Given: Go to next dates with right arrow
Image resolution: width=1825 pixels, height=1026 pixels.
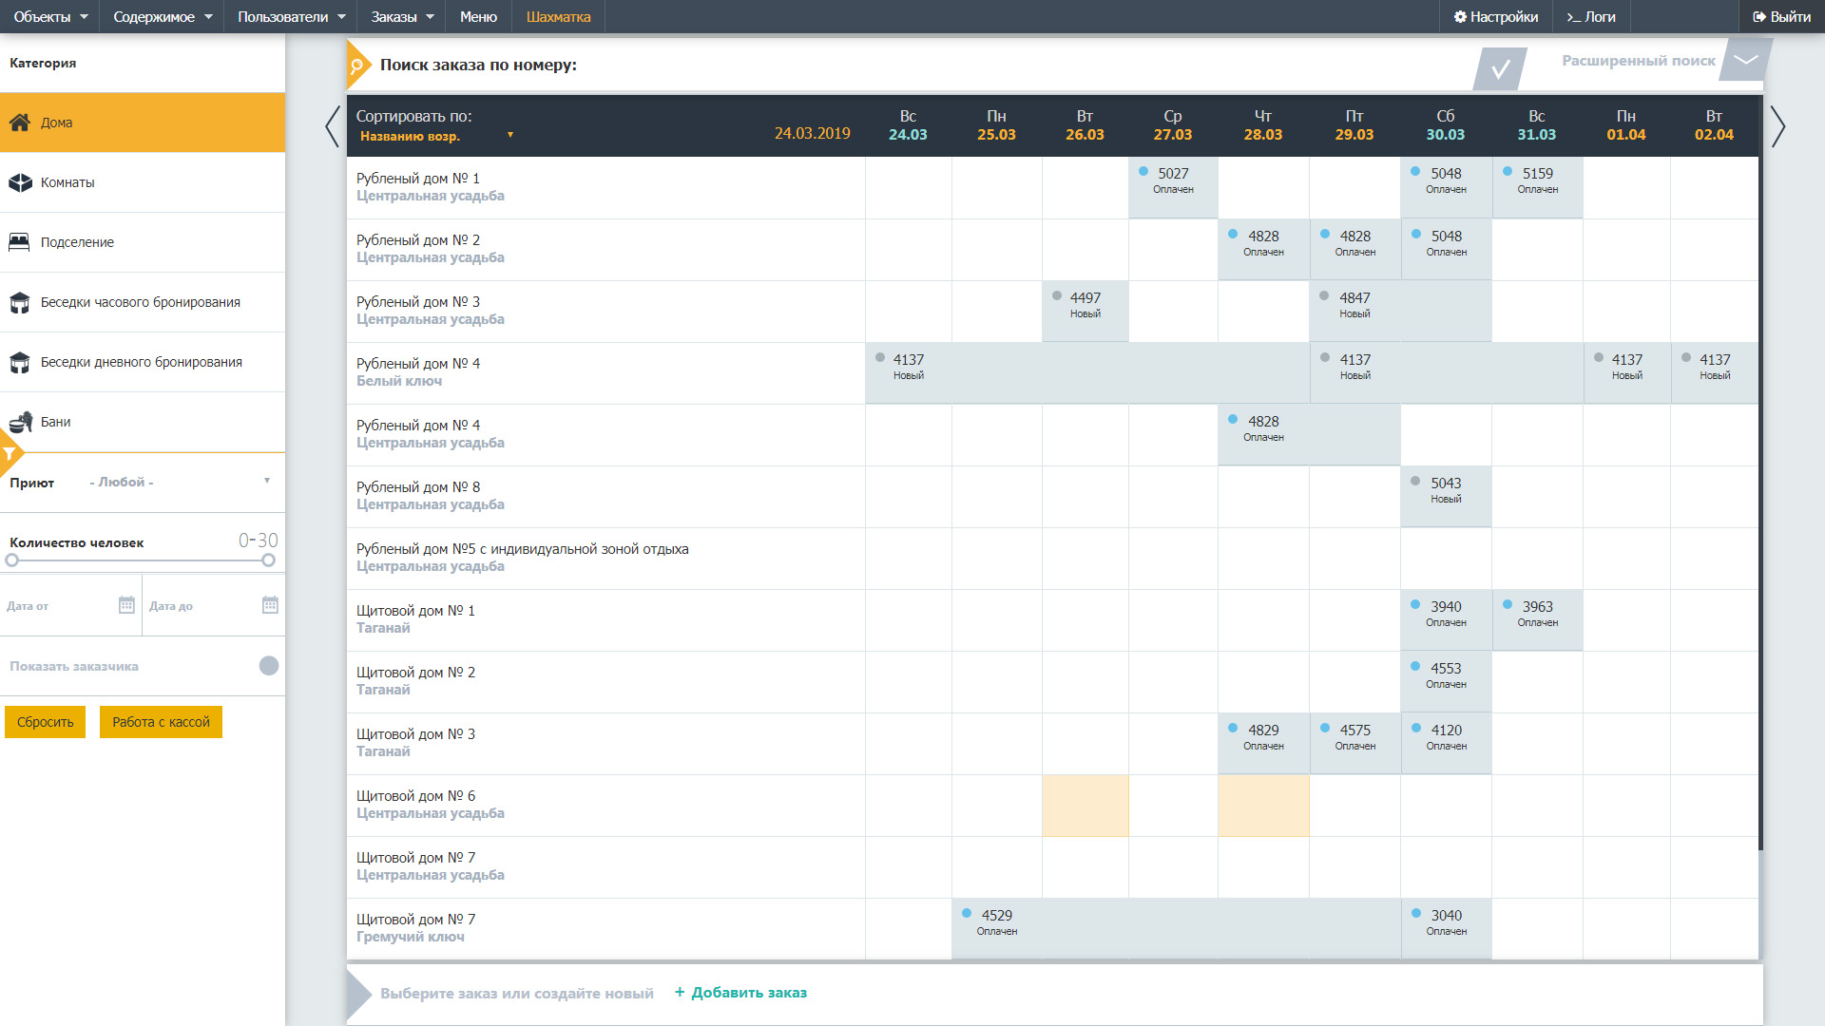Looking at the screenshot, I should pos(1777,126).
